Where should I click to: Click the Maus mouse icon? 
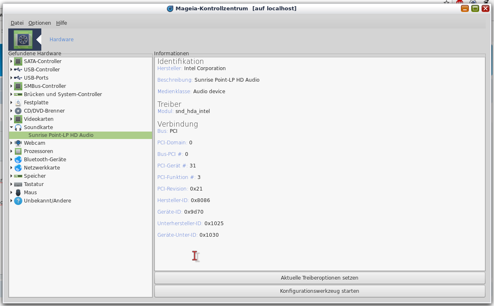(18, 193)
